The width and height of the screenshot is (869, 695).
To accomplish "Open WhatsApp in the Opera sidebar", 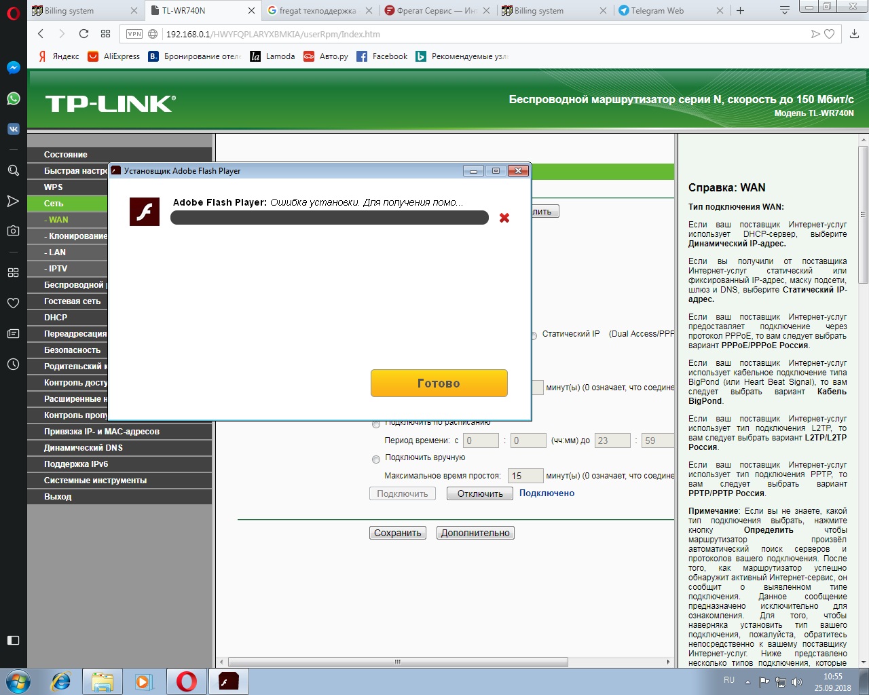I will [x=13, y=98].
